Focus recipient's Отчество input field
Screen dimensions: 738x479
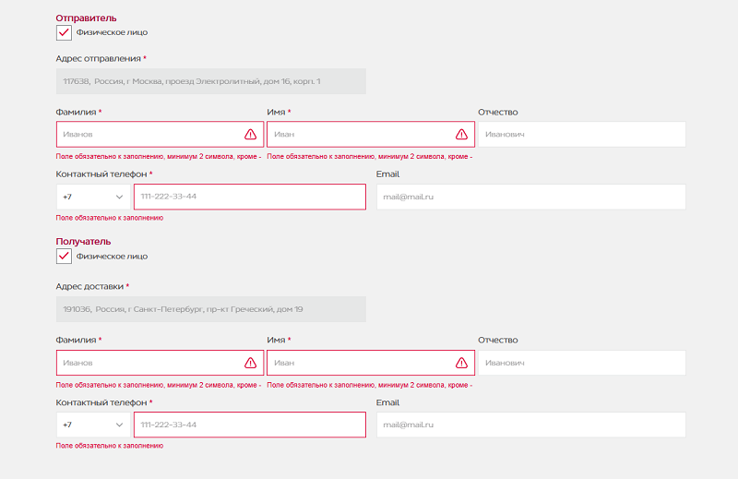pos(581,363)
